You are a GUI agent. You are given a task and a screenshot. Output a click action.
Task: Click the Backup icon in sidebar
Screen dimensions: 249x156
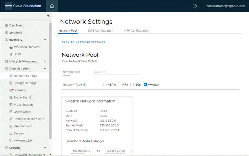pos(11,133)
